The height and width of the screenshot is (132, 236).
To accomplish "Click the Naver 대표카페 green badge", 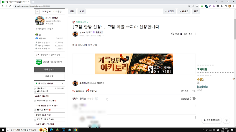I will [x=39, y=62].
